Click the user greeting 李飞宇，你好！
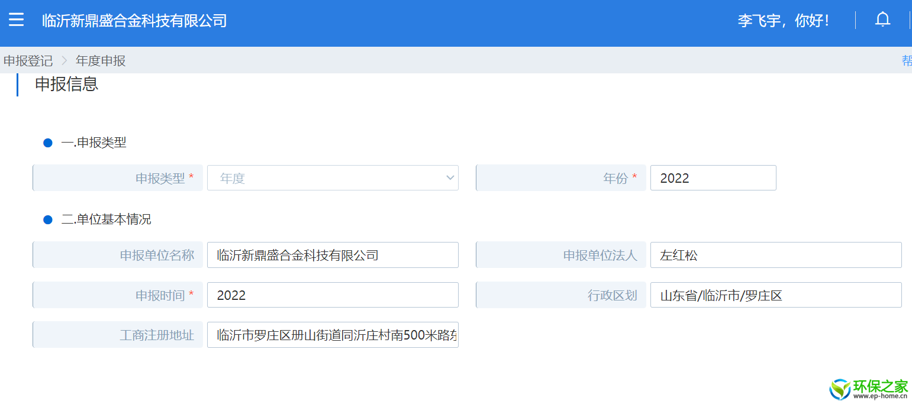Screen dimensions: 912x404 pyautogui.click(x=784, y=21)
